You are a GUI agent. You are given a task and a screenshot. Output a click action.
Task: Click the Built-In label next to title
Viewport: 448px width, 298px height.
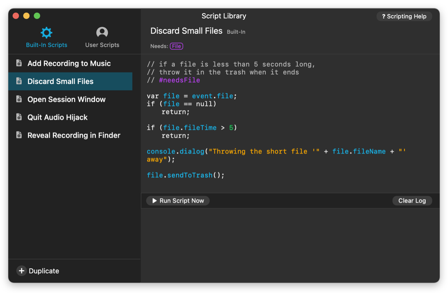click(x=236, y=32)
